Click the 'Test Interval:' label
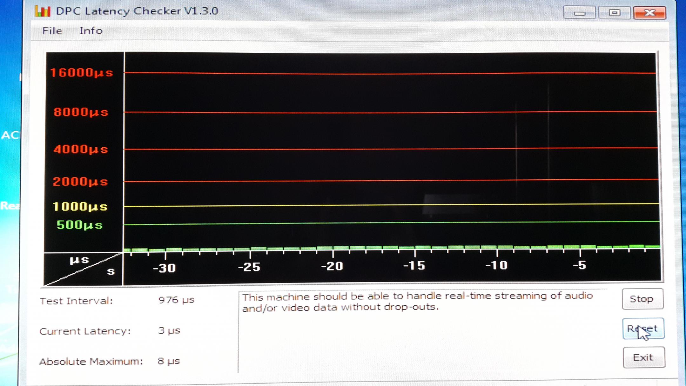686x386 pixels. [76, 301]
